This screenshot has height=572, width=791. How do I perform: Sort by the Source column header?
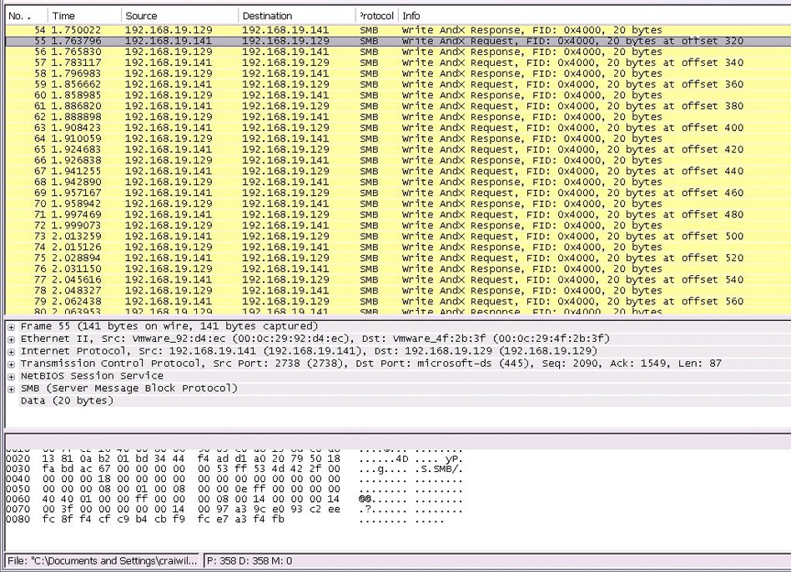179,16
